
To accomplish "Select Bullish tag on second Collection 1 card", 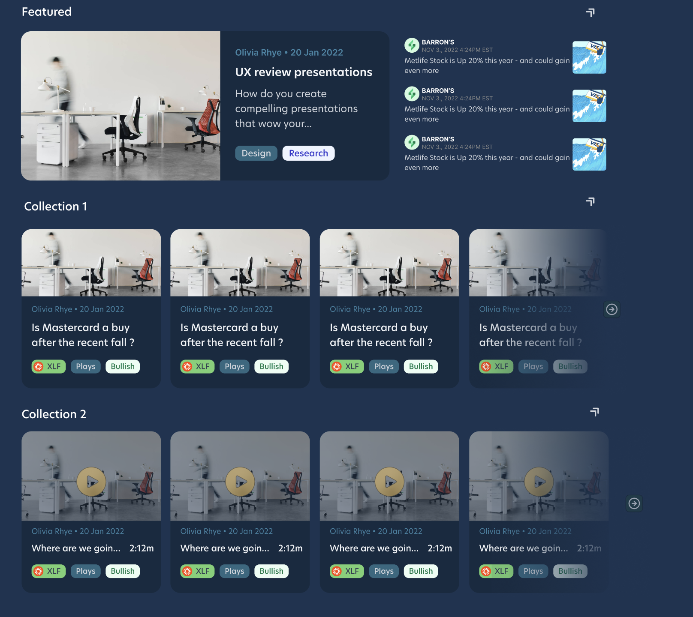I will [x=271, y=366].
